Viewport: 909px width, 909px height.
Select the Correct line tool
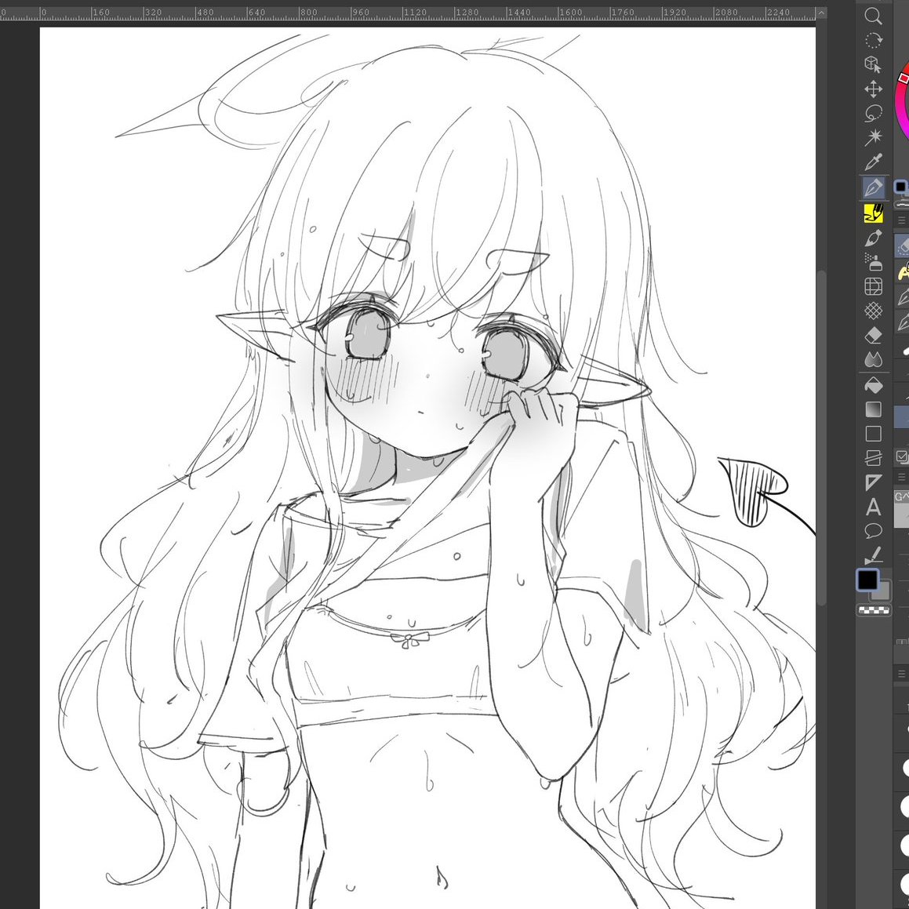point(873,555)
